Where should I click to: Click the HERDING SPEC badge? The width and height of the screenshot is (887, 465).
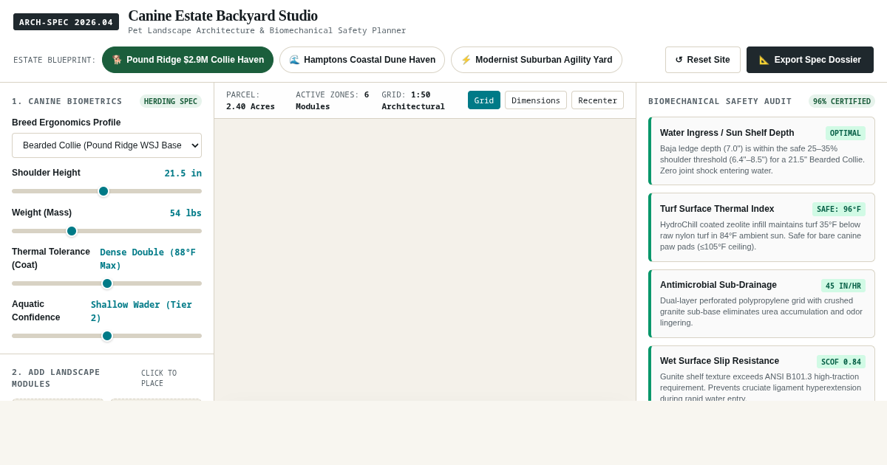(x=171, y=101)
